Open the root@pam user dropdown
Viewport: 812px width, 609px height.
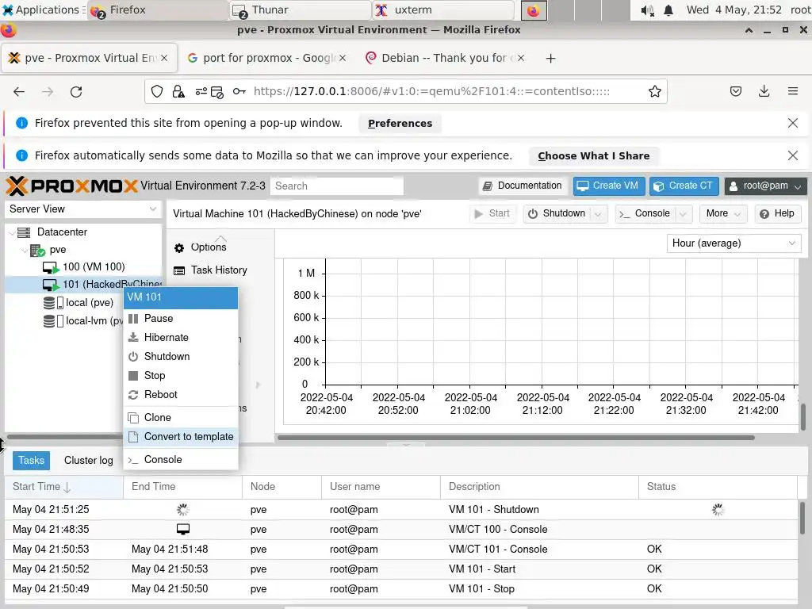click(x=765, y=186)
